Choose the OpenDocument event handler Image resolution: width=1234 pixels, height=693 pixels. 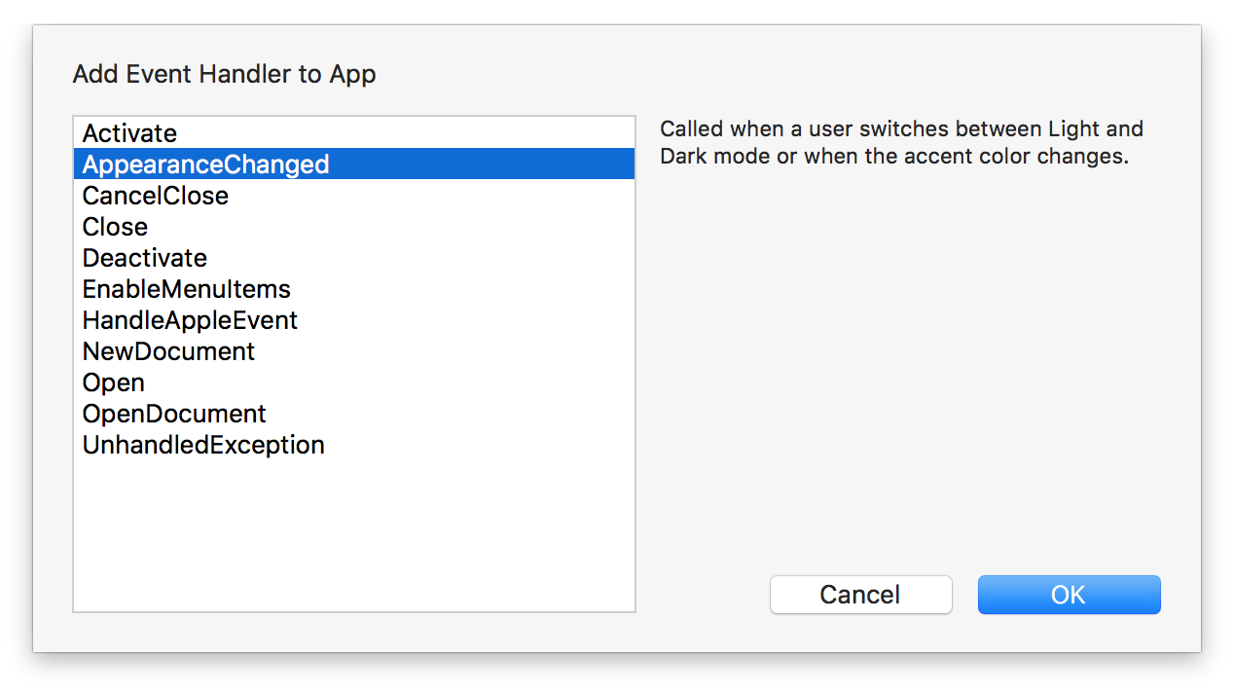(354, 413)
